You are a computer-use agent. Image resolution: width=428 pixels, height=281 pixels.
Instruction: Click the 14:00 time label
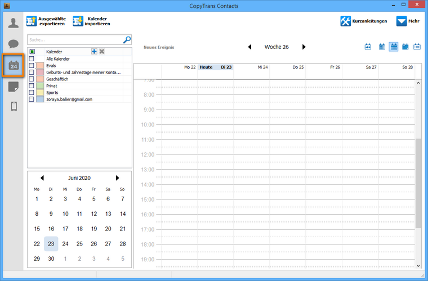[x=148, y=184]
